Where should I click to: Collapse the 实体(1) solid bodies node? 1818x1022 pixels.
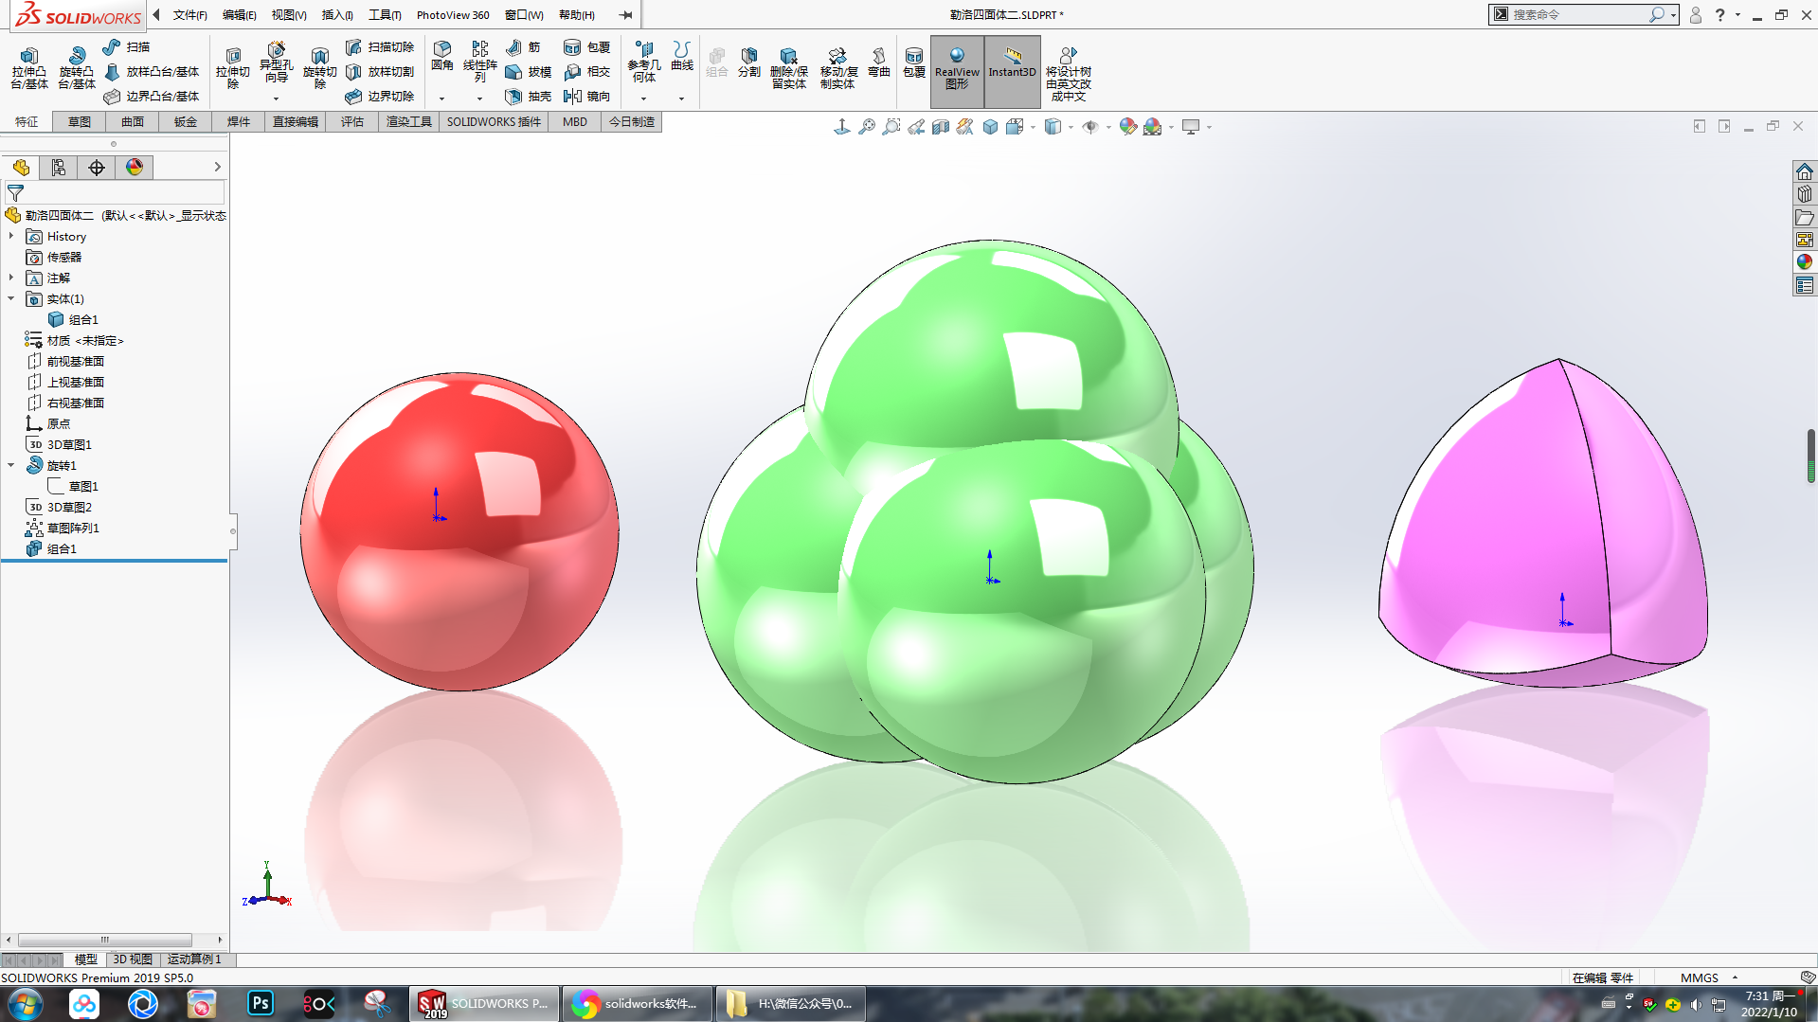pos(11,298)
